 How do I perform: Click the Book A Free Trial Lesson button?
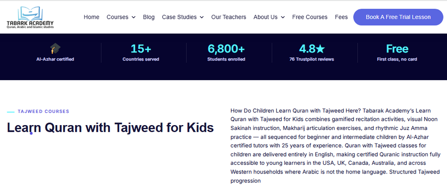pyautogui.click(x=398, y=17)
